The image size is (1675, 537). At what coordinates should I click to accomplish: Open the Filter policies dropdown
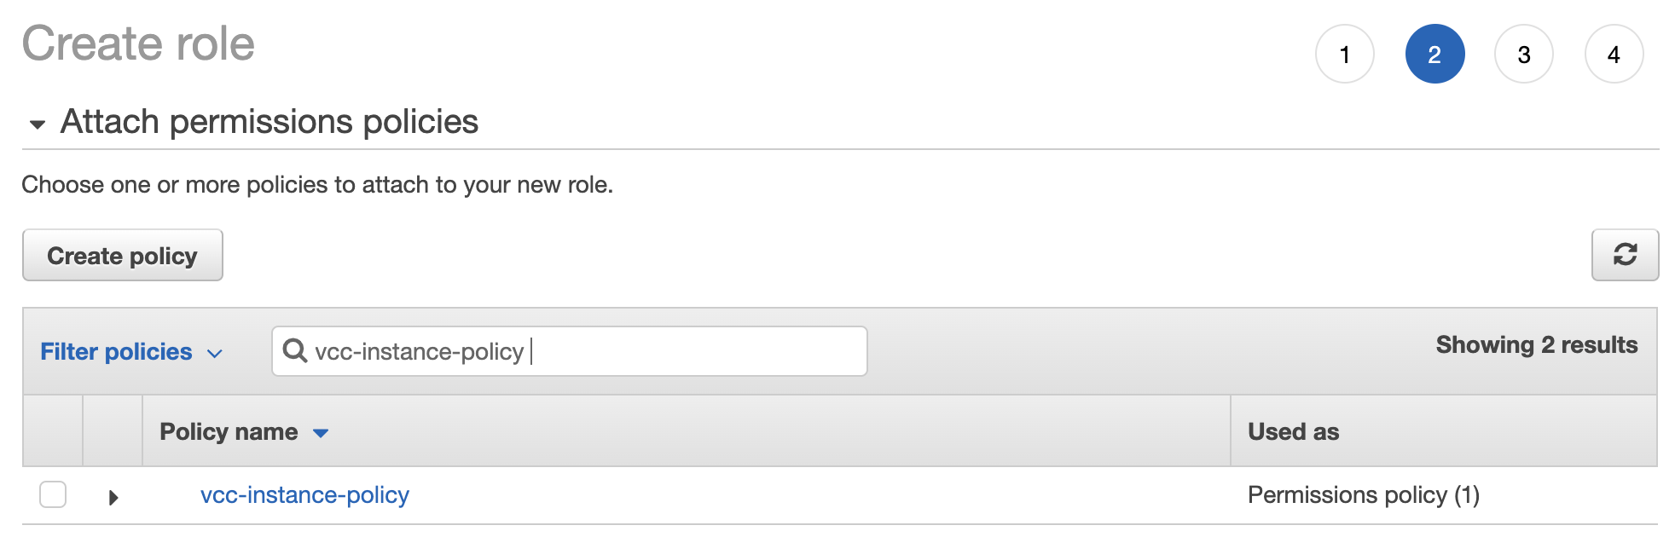point(131,351)
